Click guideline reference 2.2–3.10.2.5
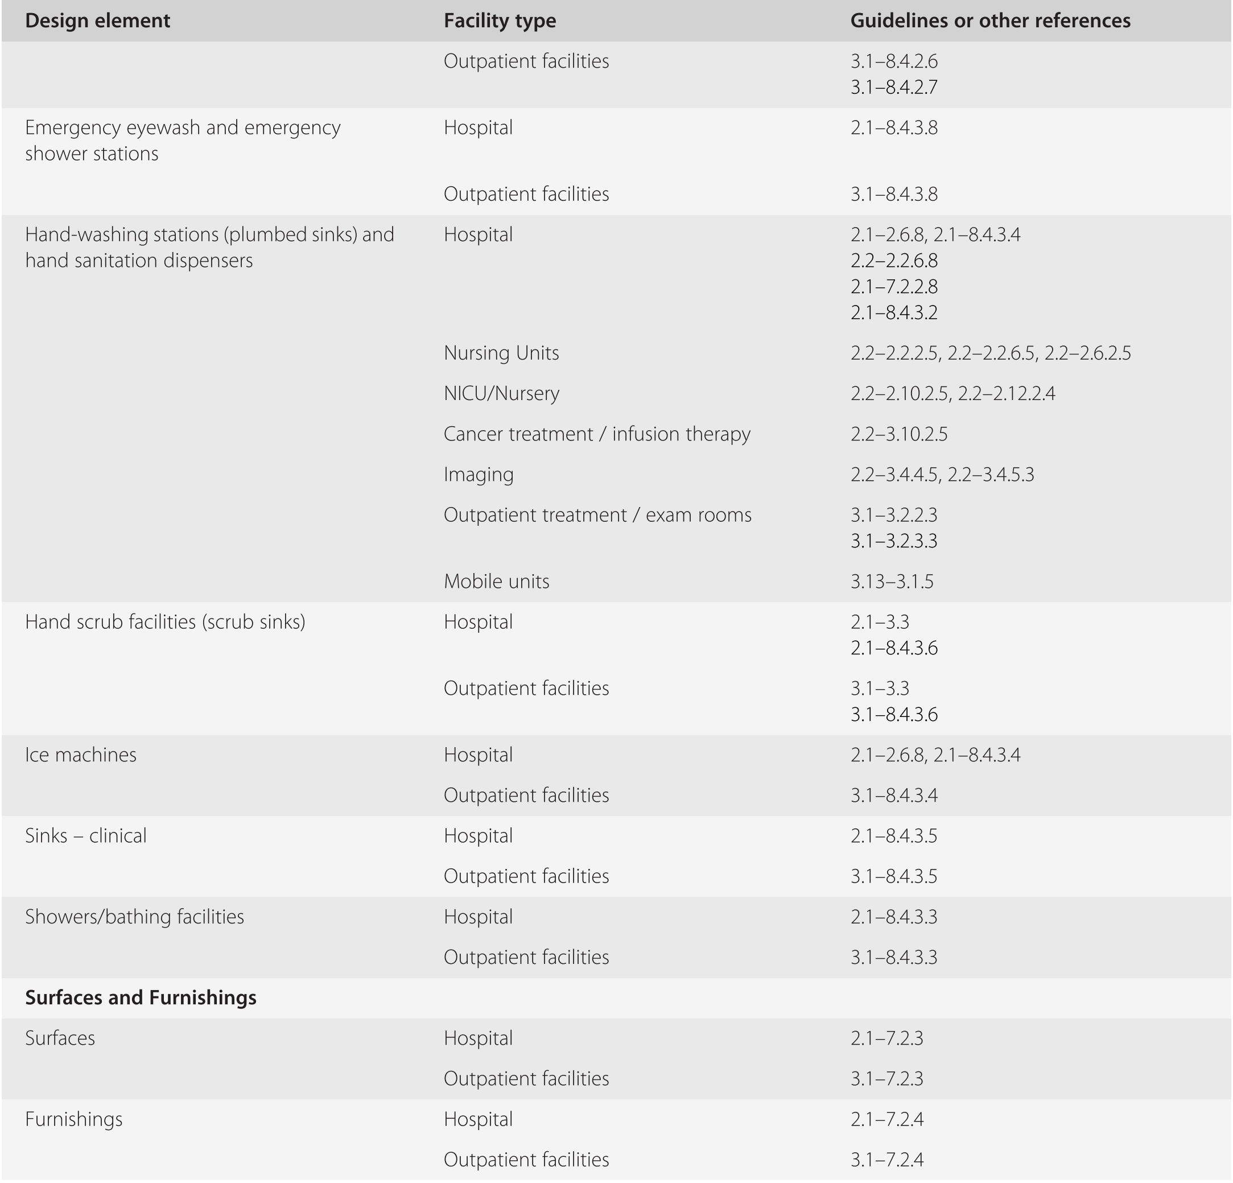Image resolution: width=1233 pixels, height=1183 pixels. [x=898, y=434]
